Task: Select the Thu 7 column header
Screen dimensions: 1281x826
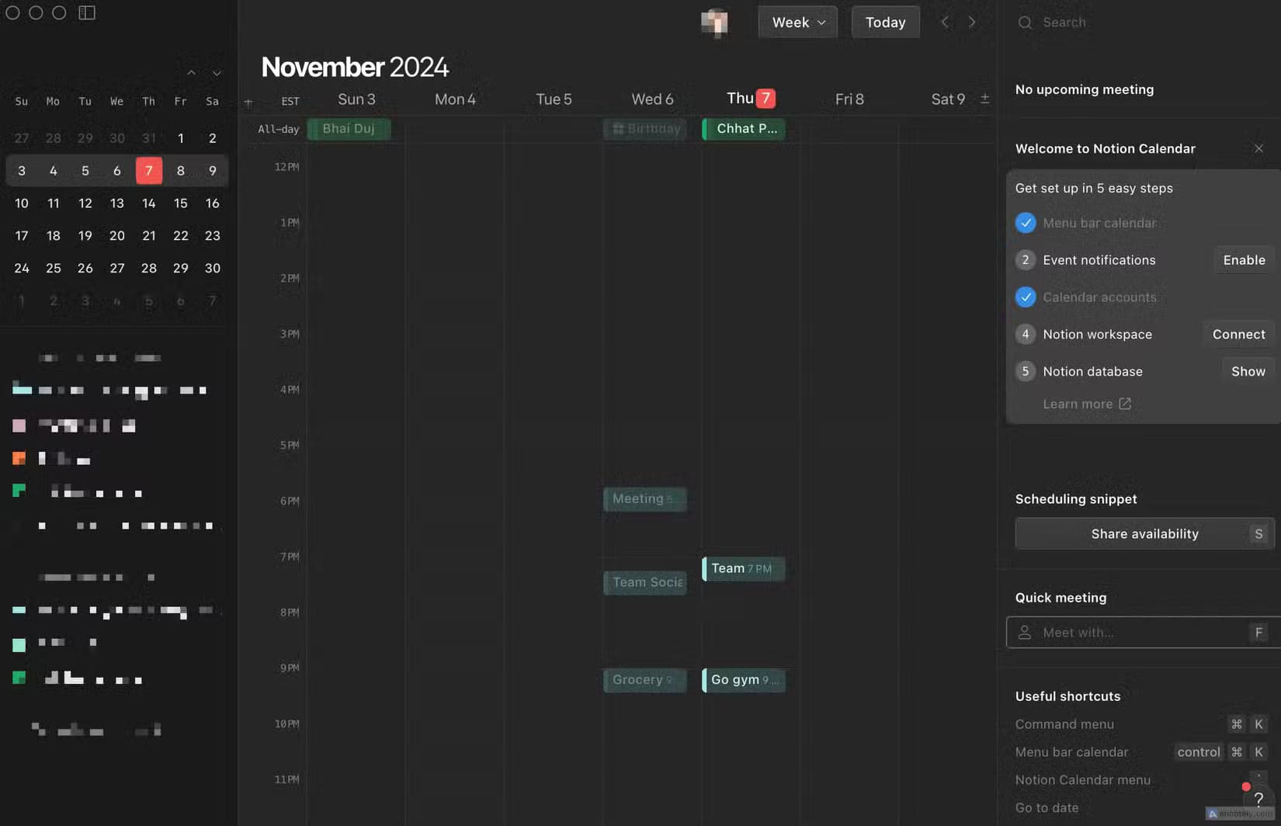Action: 751,99
